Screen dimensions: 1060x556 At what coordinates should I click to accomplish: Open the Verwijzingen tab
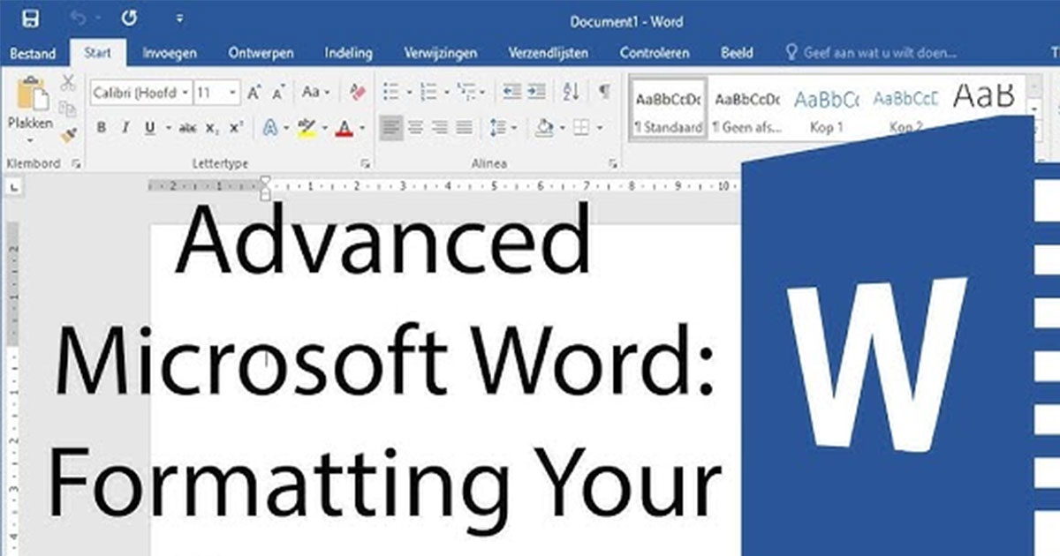pyautogui.click(x=441, y=53)
